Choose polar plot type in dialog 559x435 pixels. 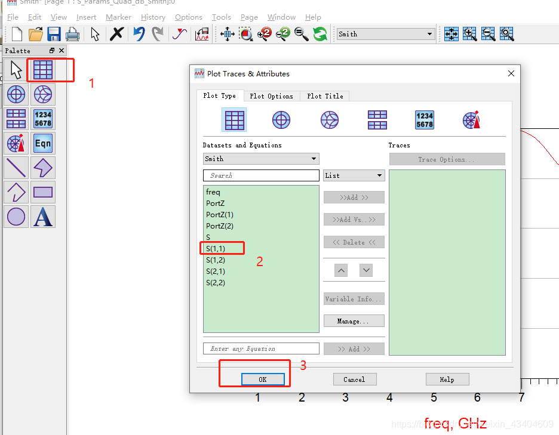click(281, 120)
